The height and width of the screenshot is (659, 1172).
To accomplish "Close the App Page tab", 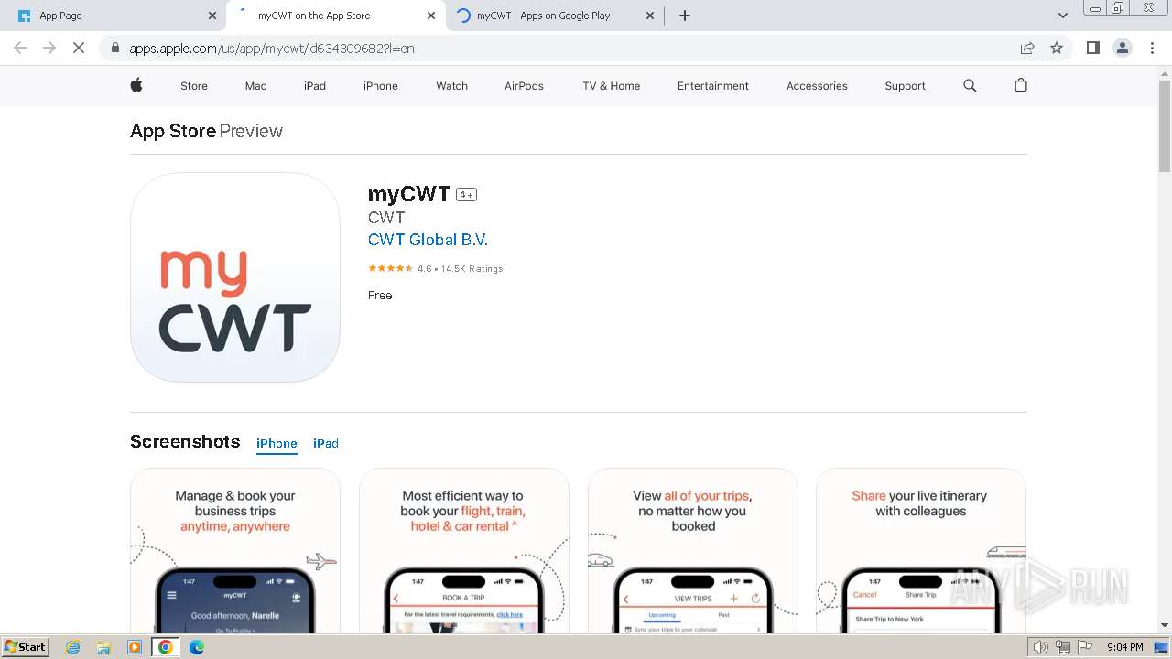I will [x=212, y=16].
